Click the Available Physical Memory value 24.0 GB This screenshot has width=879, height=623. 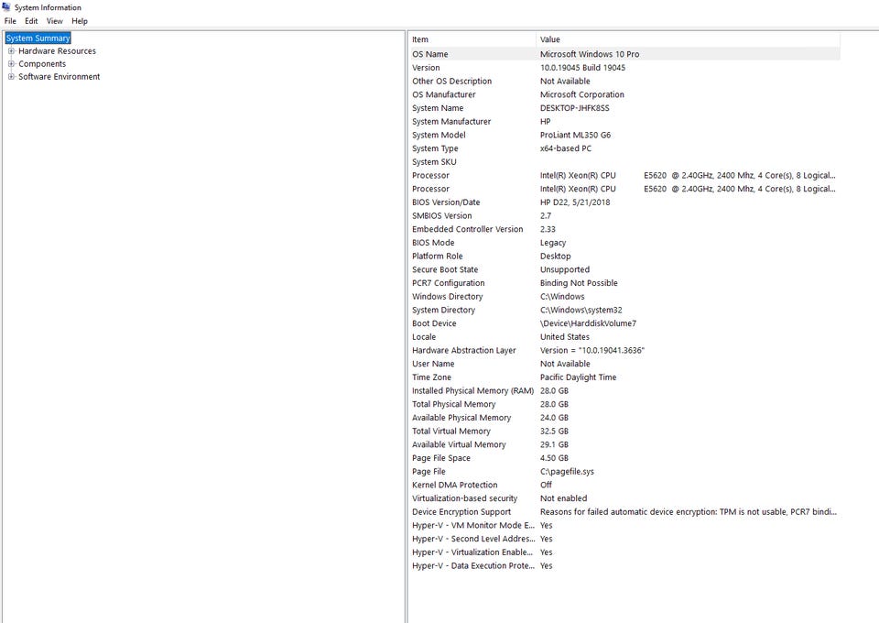554,418
